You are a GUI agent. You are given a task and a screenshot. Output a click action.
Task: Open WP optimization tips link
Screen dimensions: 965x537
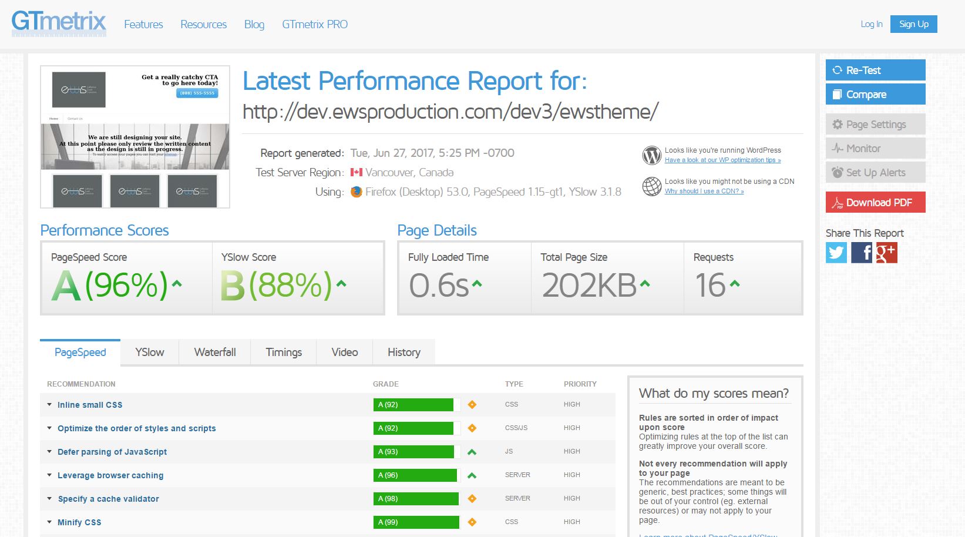(x=722, y=160)
